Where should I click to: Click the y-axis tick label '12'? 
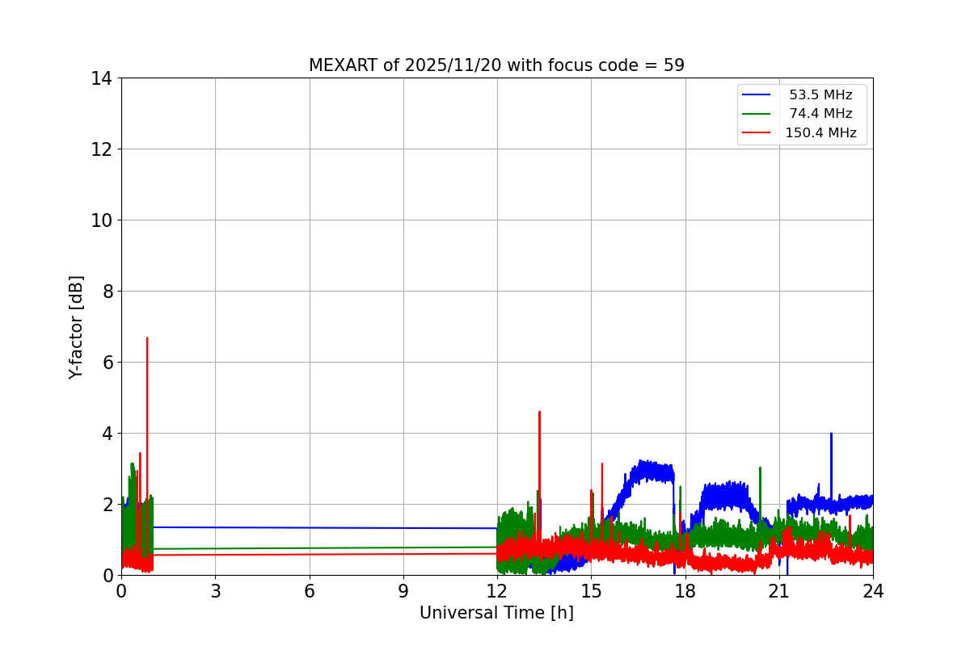[102, 149]
